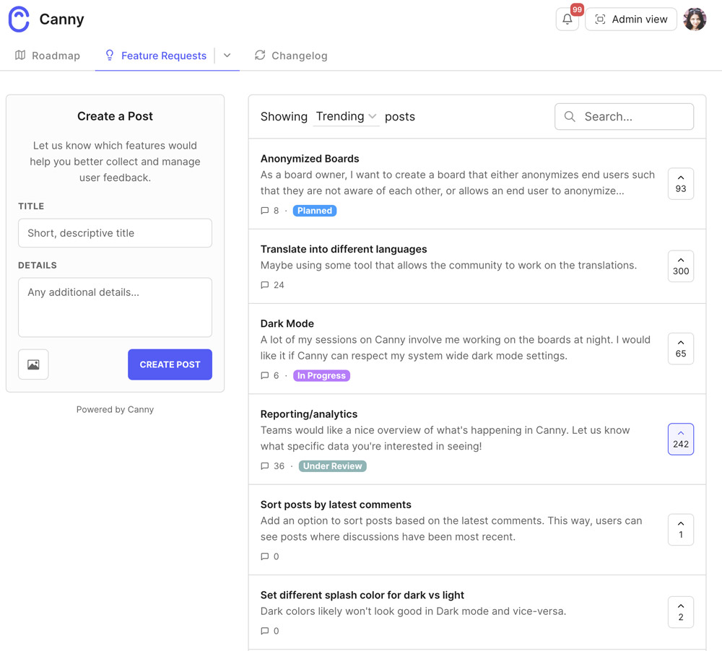This screenshot has height=651, width=722.
Task: Switch to Admin view
Action: pyautogui.click(x=631, y=19)
